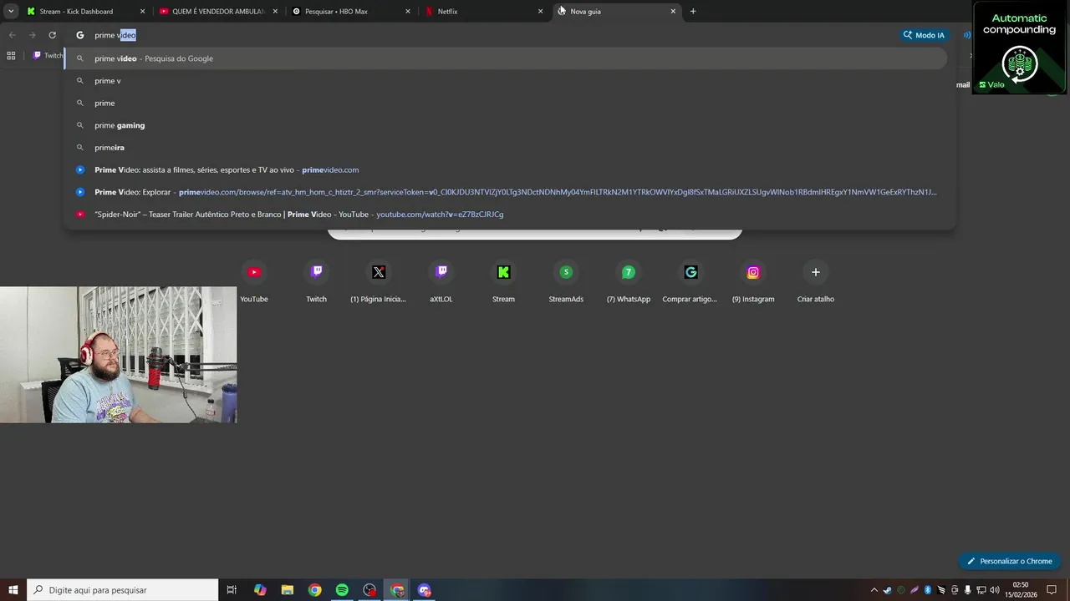Open File Explorer from the taskbar

[x=287, y=590]
